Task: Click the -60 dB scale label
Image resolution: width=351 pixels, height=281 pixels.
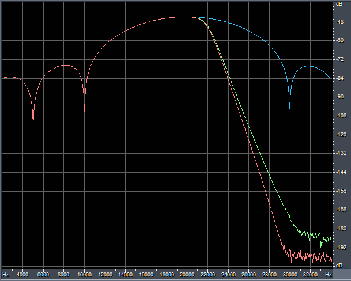Action: pyautogui.click(x=339, y=40)
